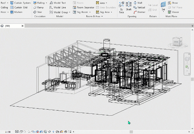194x134 pixels.
Task: Toggle Shadows in view control bar
Action: point(29,132)
